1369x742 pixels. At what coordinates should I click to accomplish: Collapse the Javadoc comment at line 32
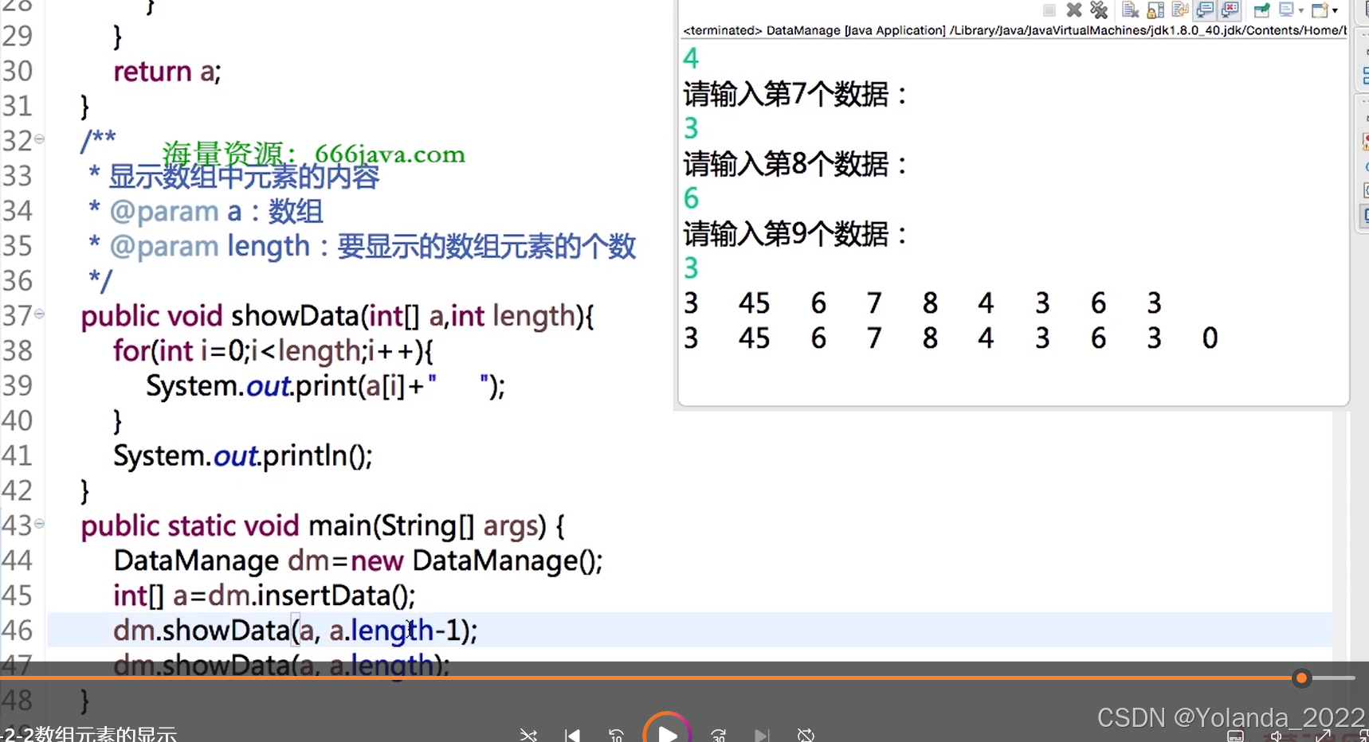39,139
